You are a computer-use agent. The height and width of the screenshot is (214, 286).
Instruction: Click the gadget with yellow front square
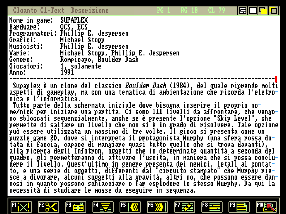click(x=263, y=11)
